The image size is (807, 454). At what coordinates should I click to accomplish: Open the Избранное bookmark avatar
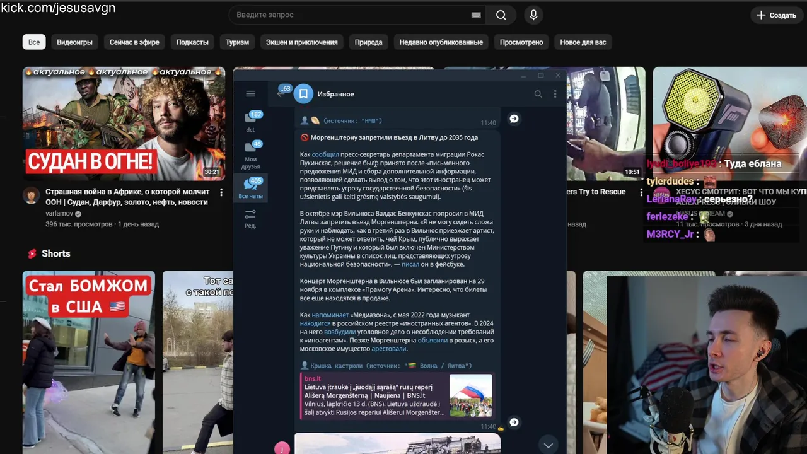point(303,94)
